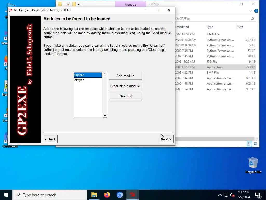Image resolution: width=266 pixels, height=200 pixels.
Task: Select the 821 KB Application extension row
Action: (x=215, y=78)
